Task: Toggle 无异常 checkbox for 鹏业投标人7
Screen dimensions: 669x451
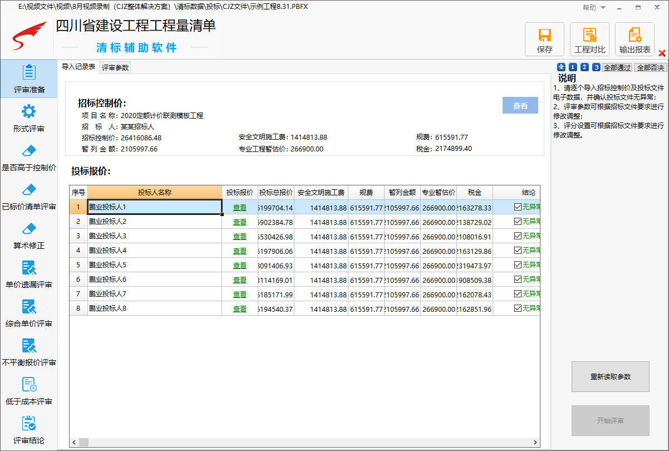Action: click(x=518, y=294)
